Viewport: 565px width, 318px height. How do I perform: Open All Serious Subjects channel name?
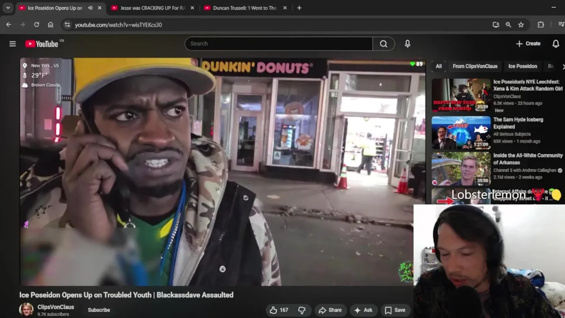tap(511, 134)
